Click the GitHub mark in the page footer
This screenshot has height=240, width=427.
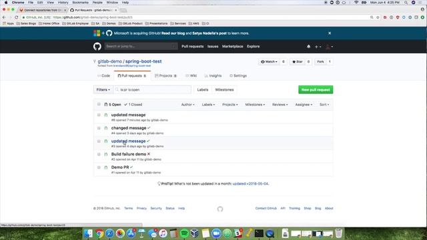[x=220, y=209]
